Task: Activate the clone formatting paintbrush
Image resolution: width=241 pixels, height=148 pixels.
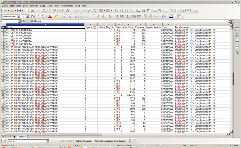Action: click(x=62, y=11)
